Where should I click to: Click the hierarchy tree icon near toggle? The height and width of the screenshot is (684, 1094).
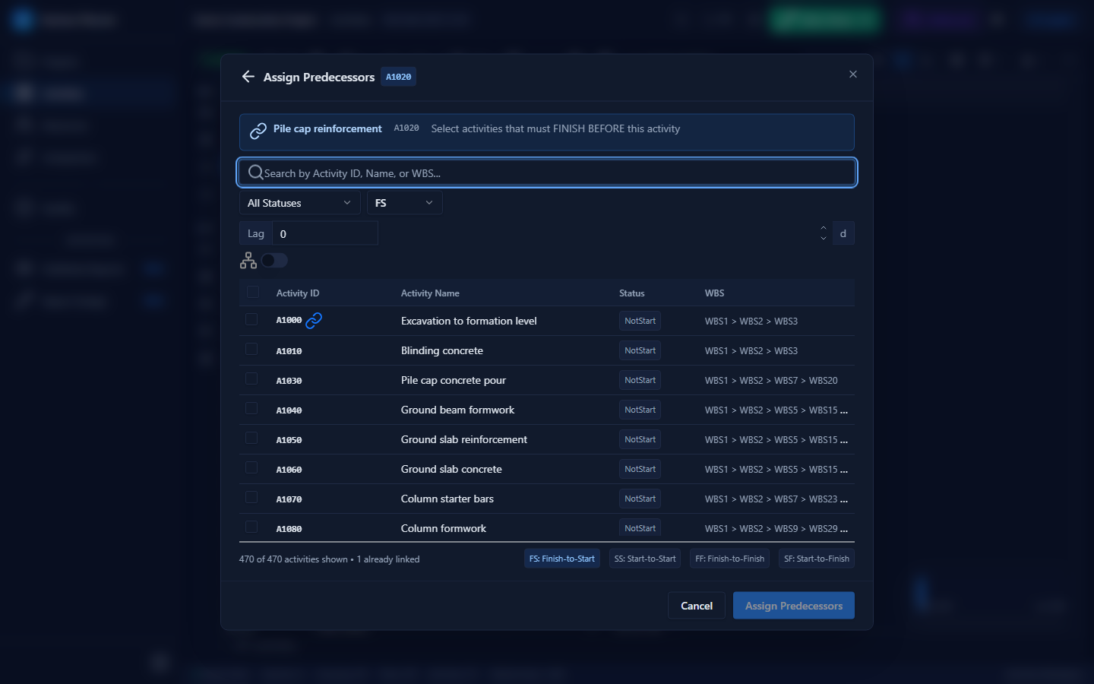click(248, 261)
